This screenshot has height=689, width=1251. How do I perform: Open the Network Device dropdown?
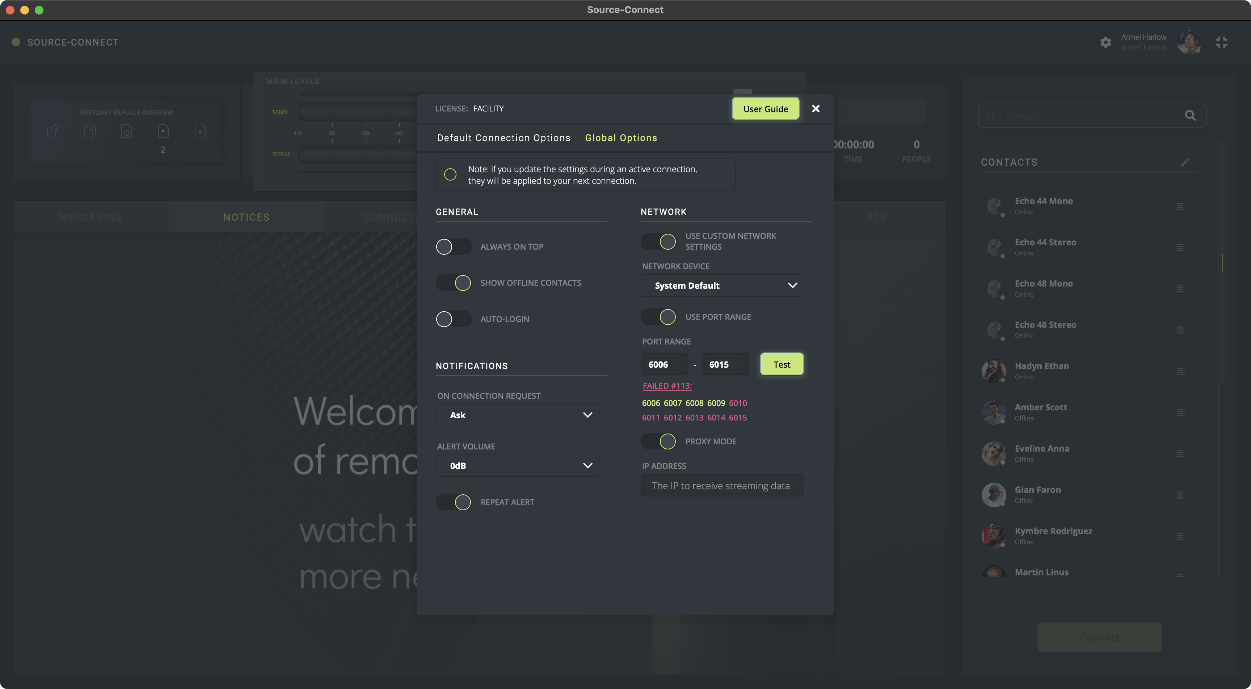(722, 286)
